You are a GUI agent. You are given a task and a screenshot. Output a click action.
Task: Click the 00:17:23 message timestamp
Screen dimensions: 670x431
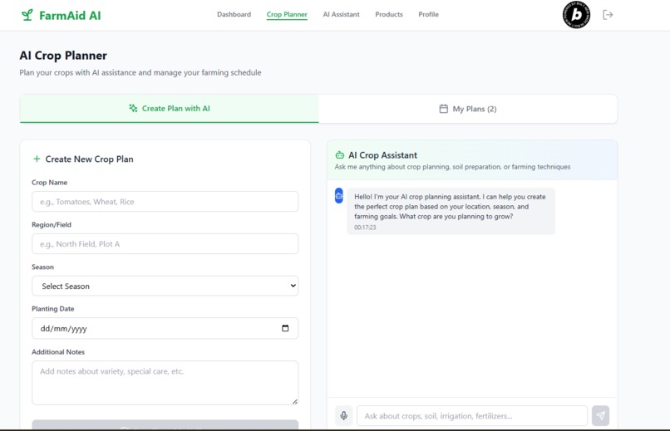point(365,228)
